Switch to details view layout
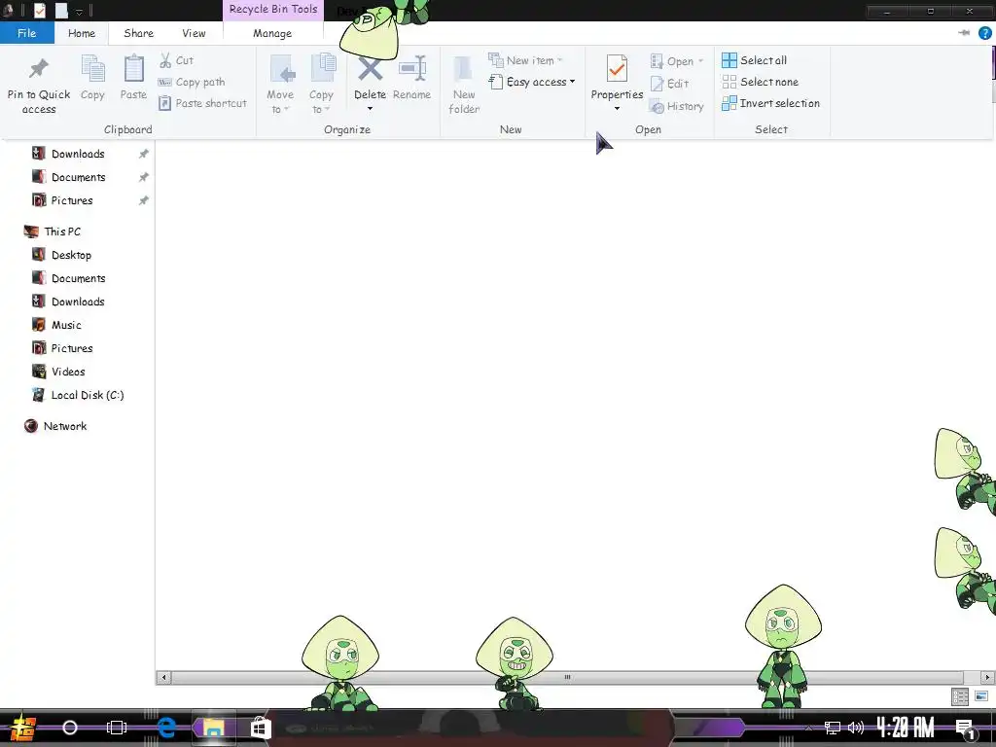Screen dimensions: 996x747 coord(960,696)
